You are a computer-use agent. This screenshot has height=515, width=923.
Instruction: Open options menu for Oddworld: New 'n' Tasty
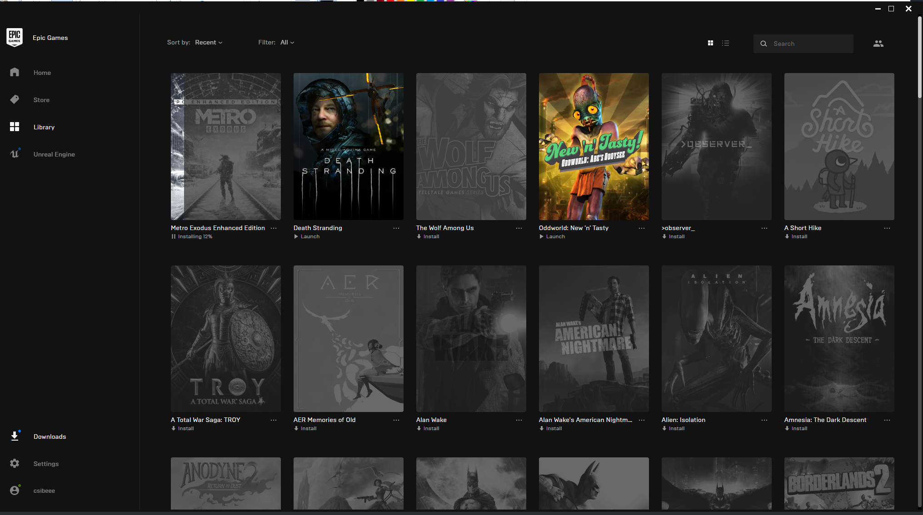(642, 228)
